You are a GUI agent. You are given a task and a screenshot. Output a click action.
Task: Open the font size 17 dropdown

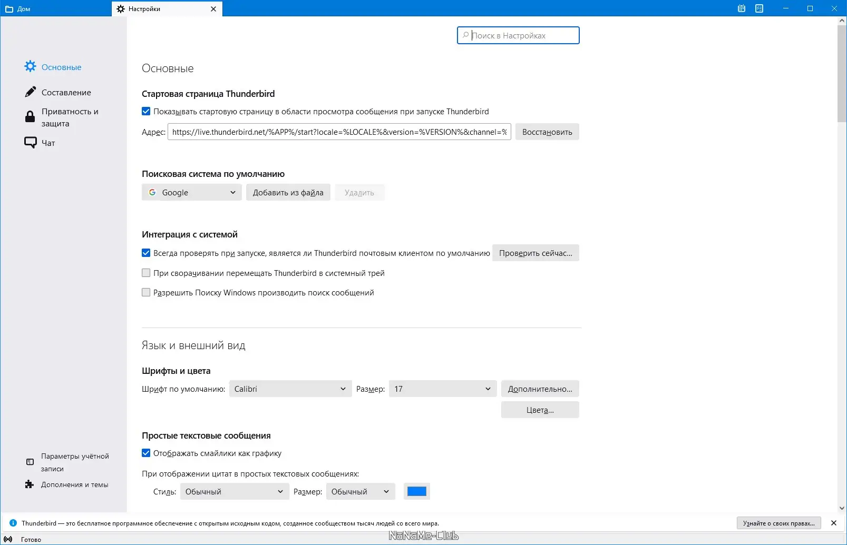443,389
